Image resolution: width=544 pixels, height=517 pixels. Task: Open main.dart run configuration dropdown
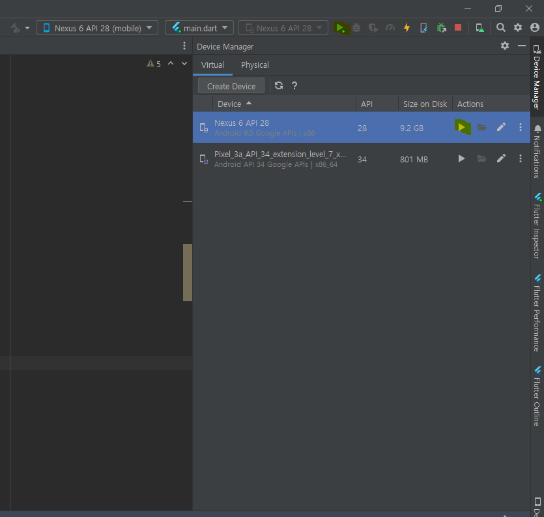click(x=199, y=28)
